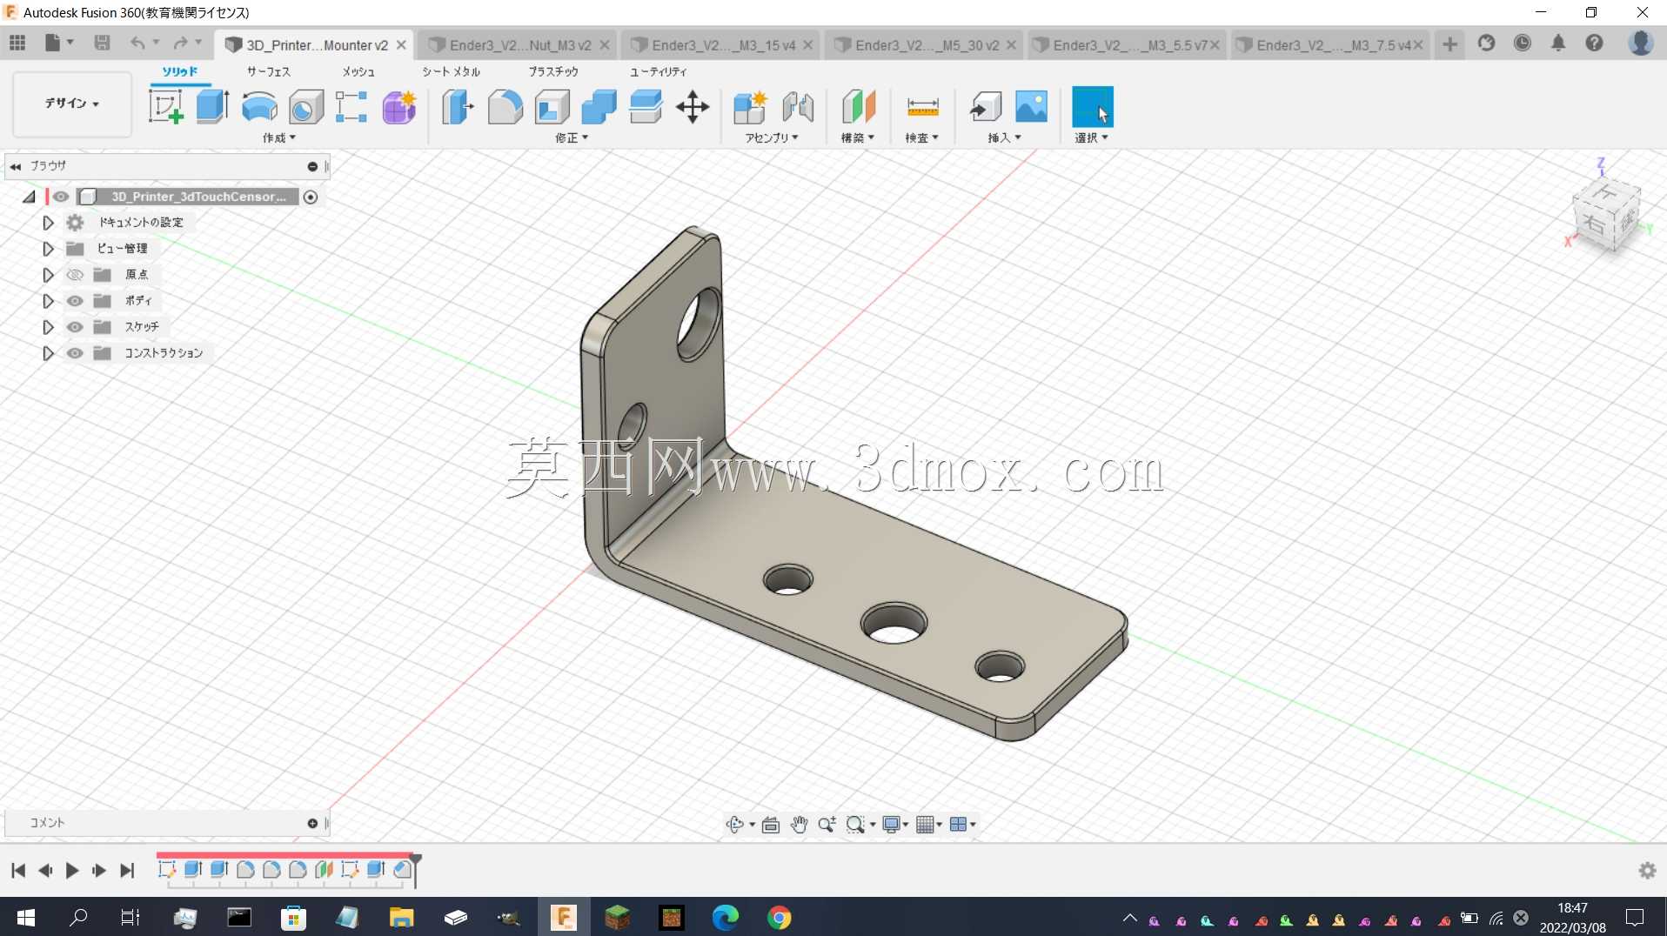Open the Insert Derive tool

tap(986, 107)
